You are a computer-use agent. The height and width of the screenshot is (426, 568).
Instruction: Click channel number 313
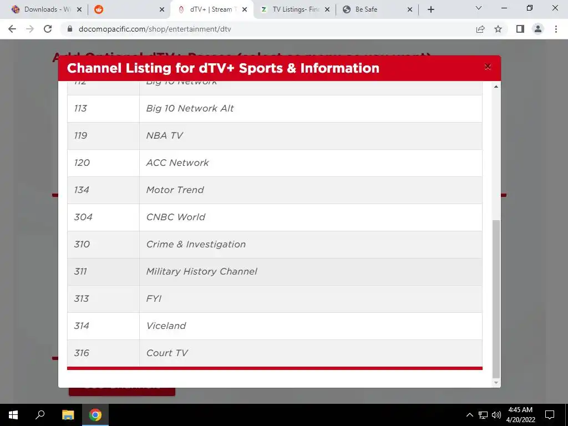82,298
